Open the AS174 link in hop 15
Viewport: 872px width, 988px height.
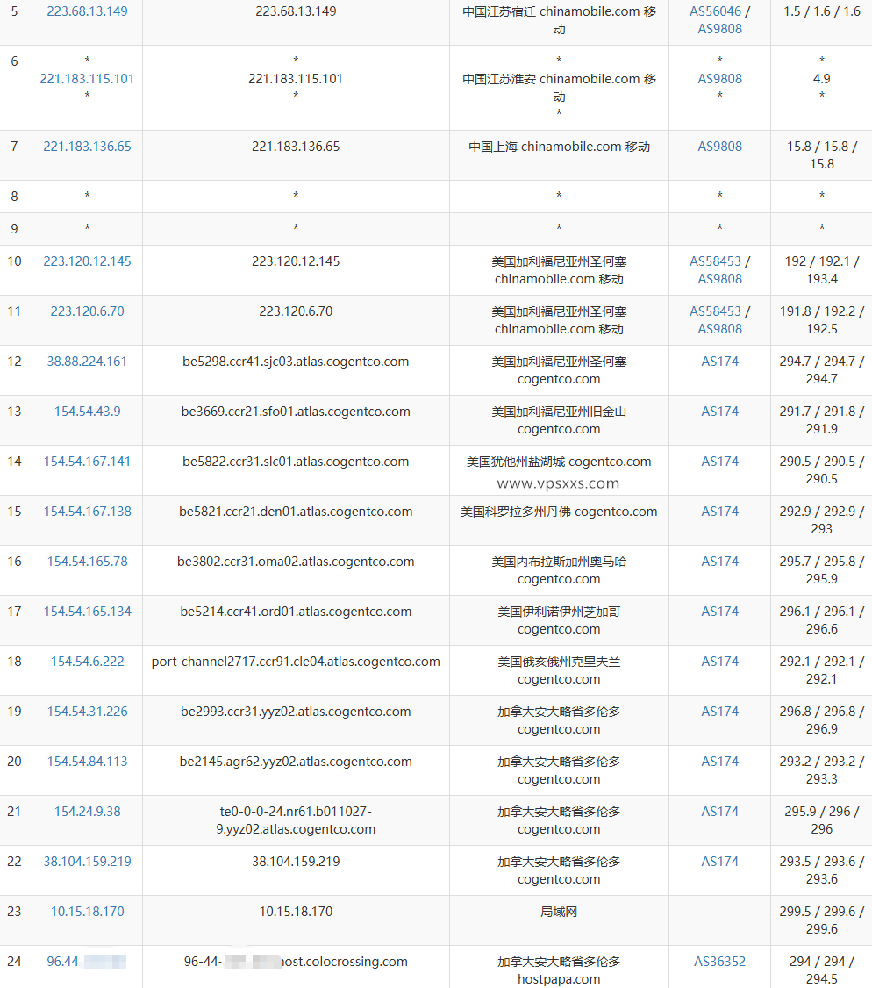point(719,511)
